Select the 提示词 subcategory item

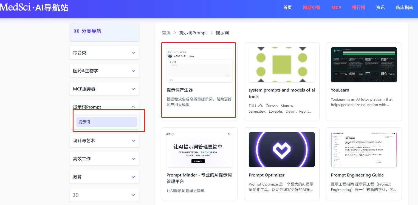click(x=107, y=122)
